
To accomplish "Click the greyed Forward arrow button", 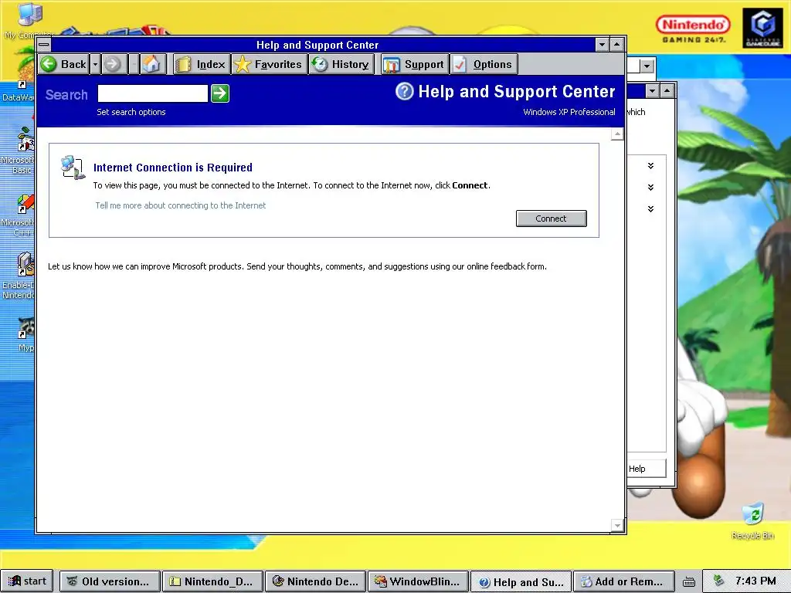I will pyautogui.click(x=114, y=64).
